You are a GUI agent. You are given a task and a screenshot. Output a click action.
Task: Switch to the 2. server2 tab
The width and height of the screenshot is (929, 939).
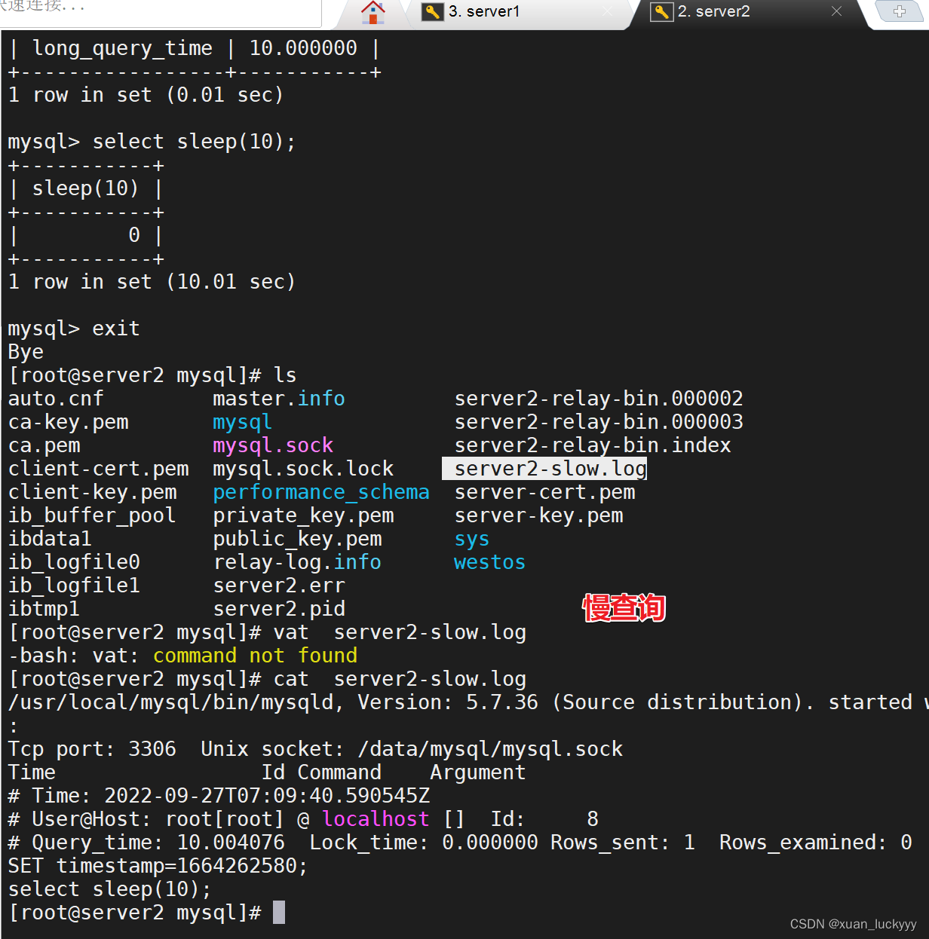pos(713,12)
